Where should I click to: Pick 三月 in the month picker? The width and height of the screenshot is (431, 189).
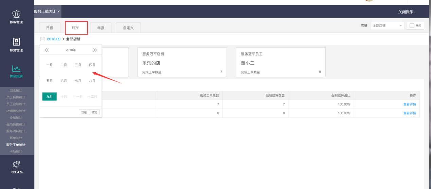coord(78,65)
